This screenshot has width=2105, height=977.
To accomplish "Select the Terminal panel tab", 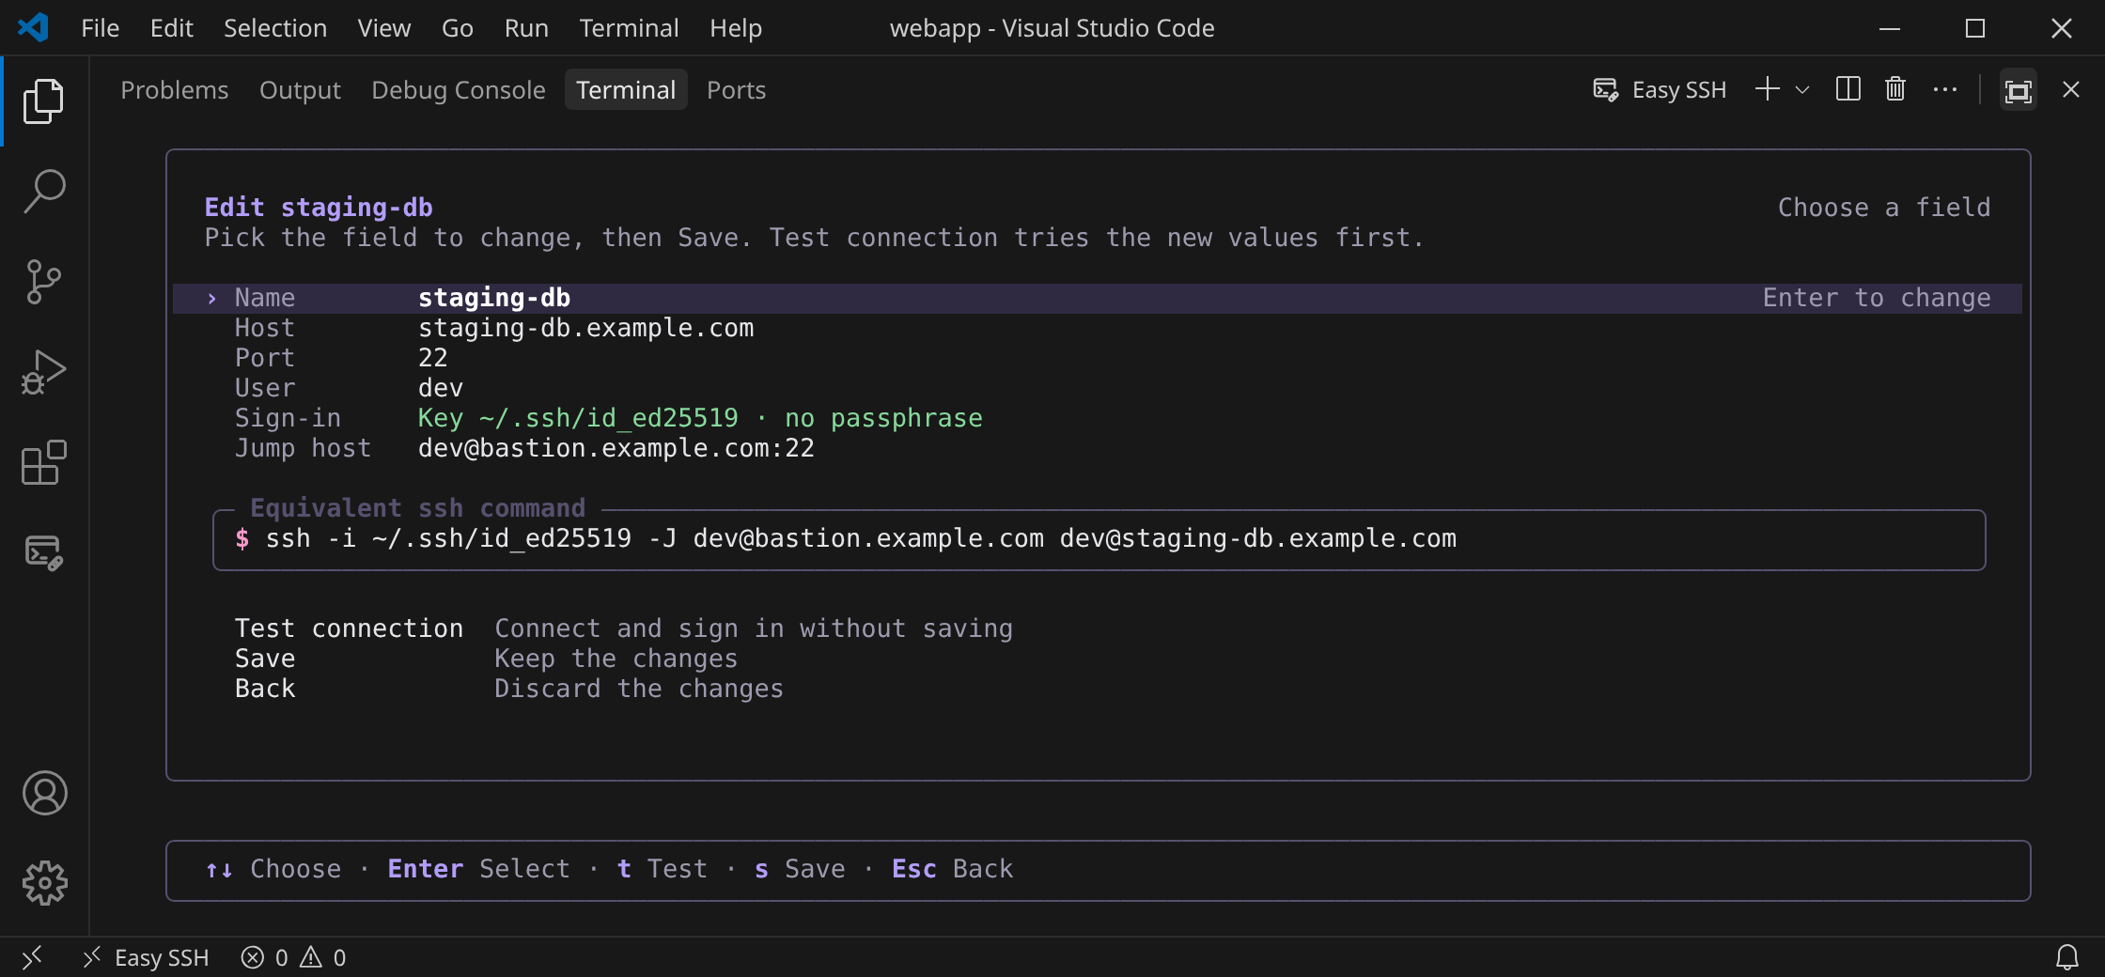I will [x=626, y=90].
